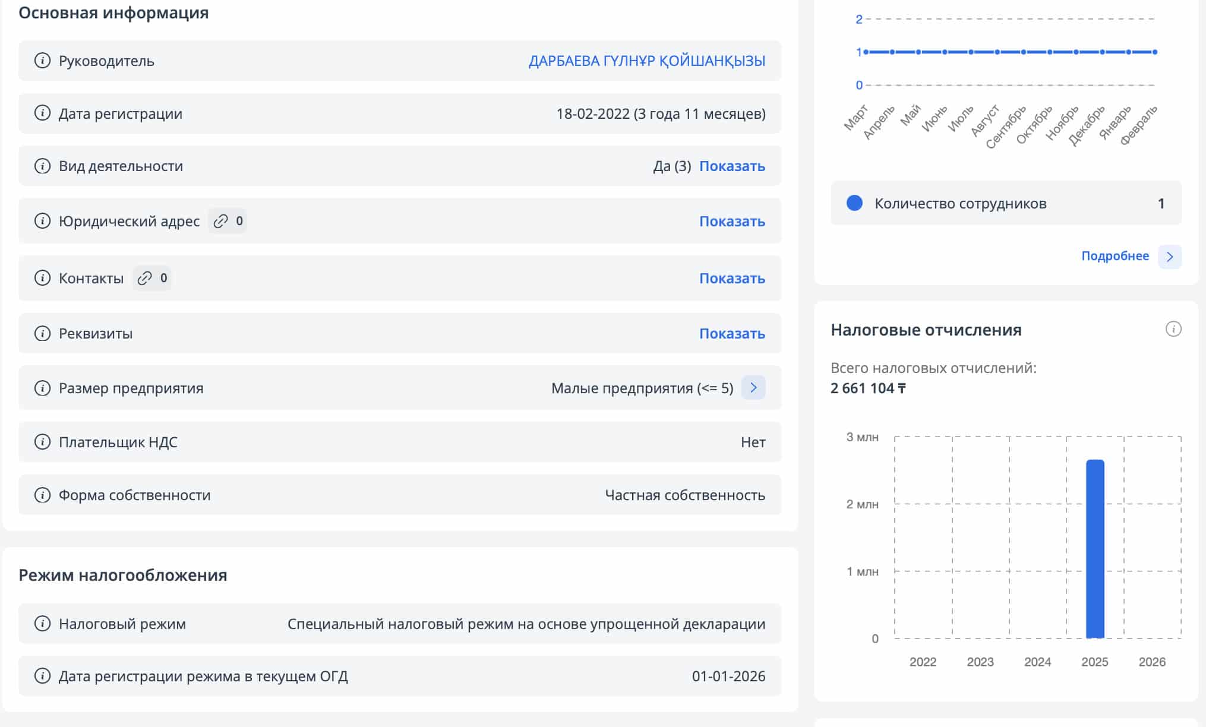Image resolution: width=1206 pixels, height=727 pixels.
Task: Click info icon beside Реквизиты
Action: (x=42, y=333)
